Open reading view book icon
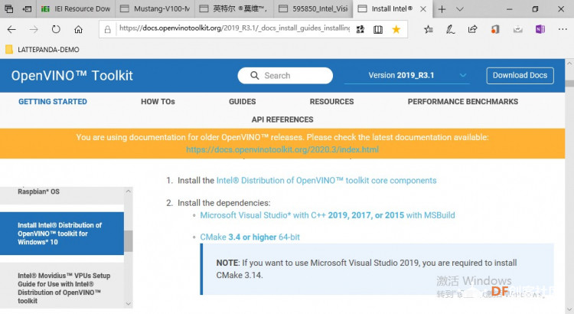 point(378,29)
